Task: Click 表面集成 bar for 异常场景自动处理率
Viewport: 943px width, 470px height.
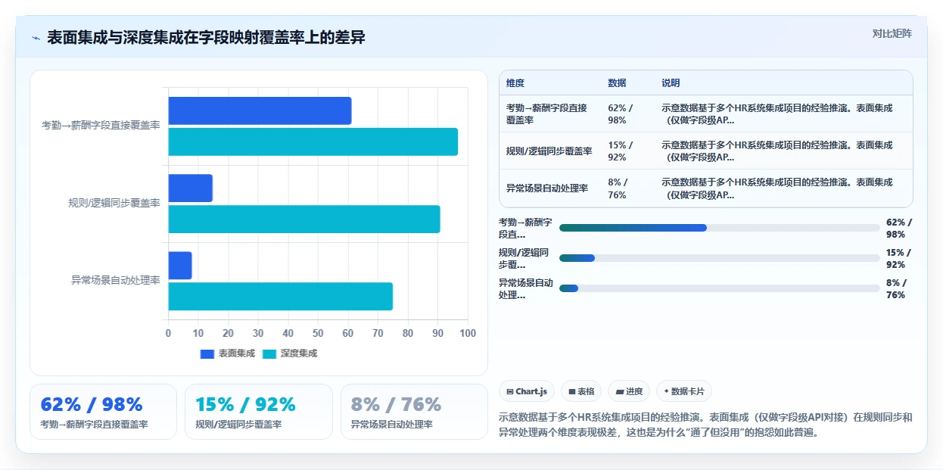Action: [180, 266]
